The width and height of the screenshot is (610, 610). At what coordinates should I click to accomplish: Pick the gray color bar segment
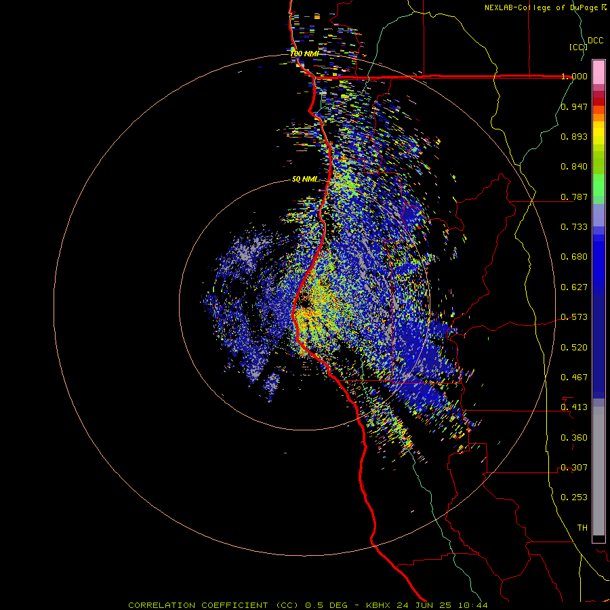598,471
